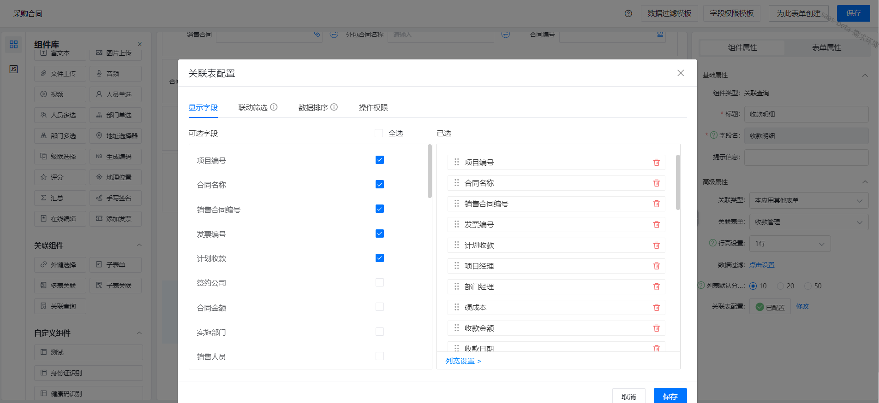Uncheck 项目编号 in available fields
The width and height of the screenshot is (879, 403).
coord(380,160)
